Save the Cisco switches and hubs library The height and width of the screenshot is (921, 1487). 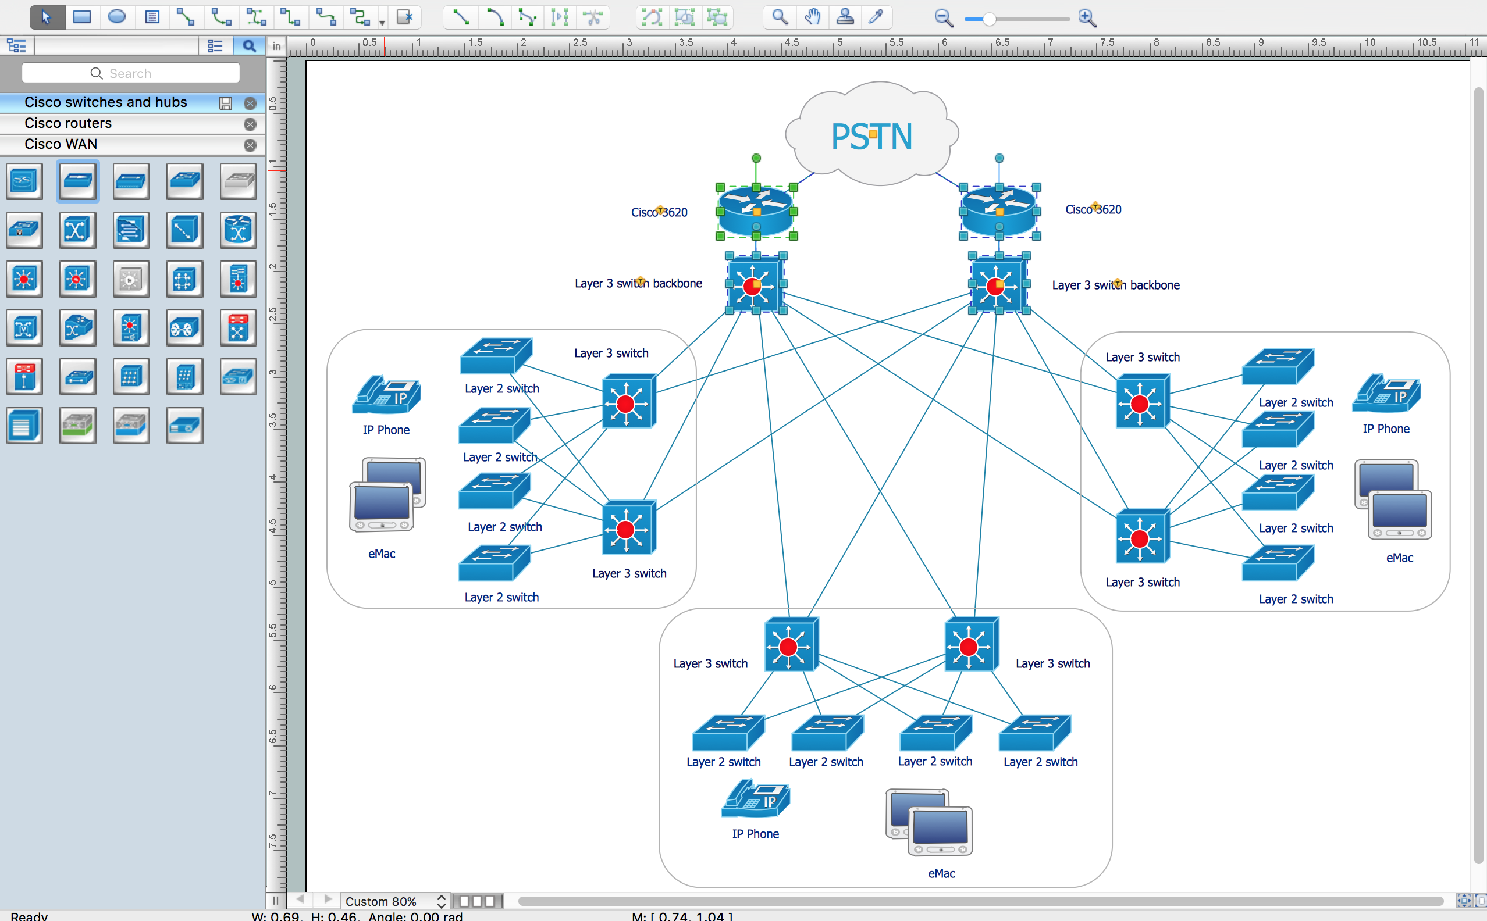pos(226,103)
